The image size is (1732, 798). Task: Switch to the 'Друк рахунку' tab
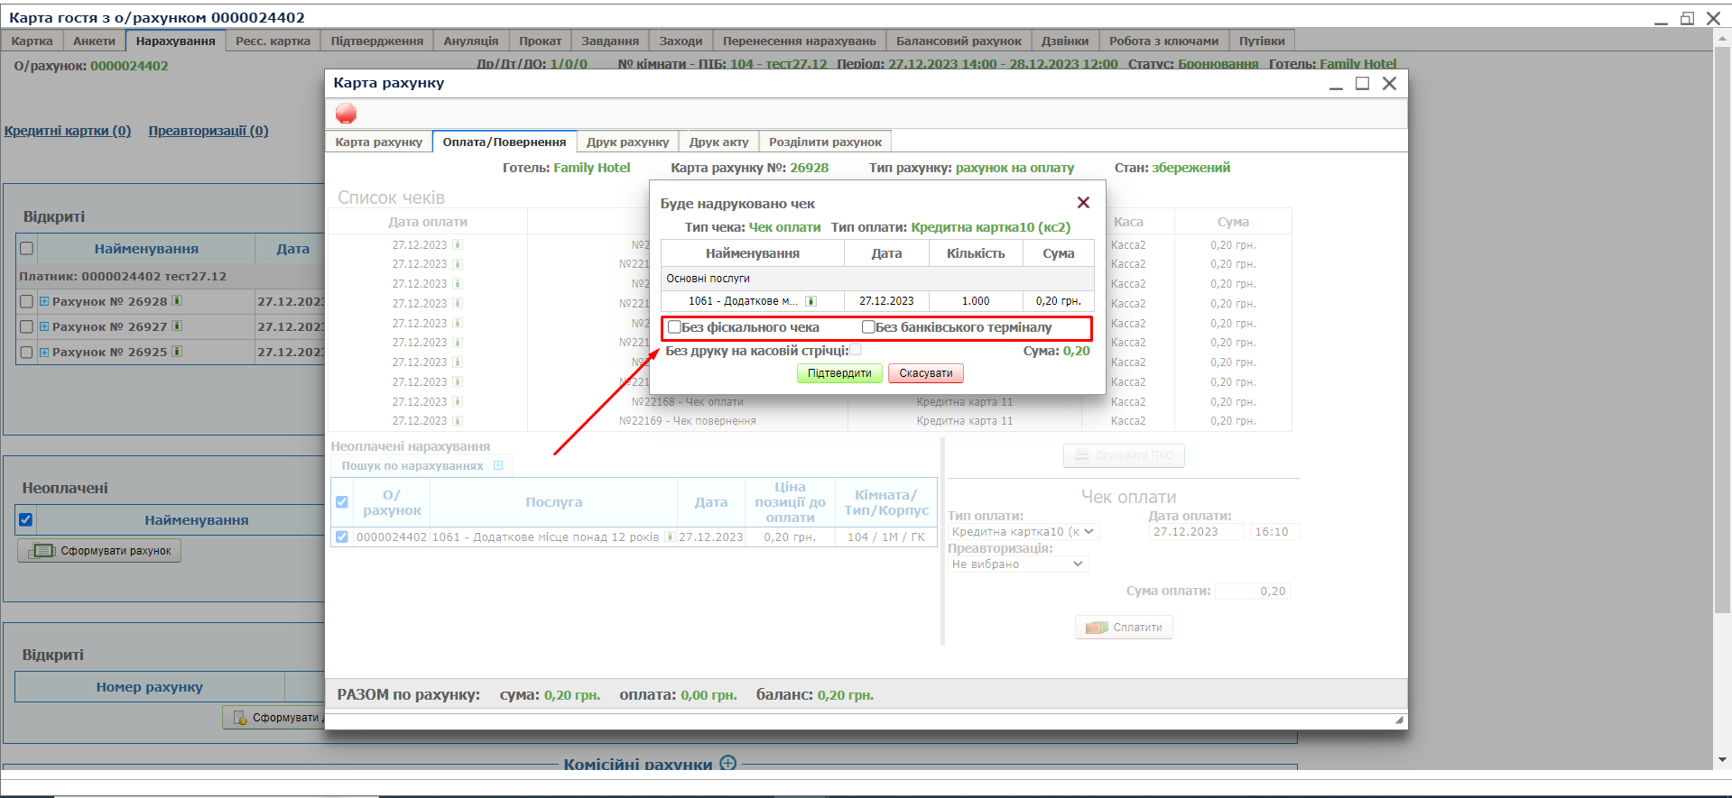627,142
